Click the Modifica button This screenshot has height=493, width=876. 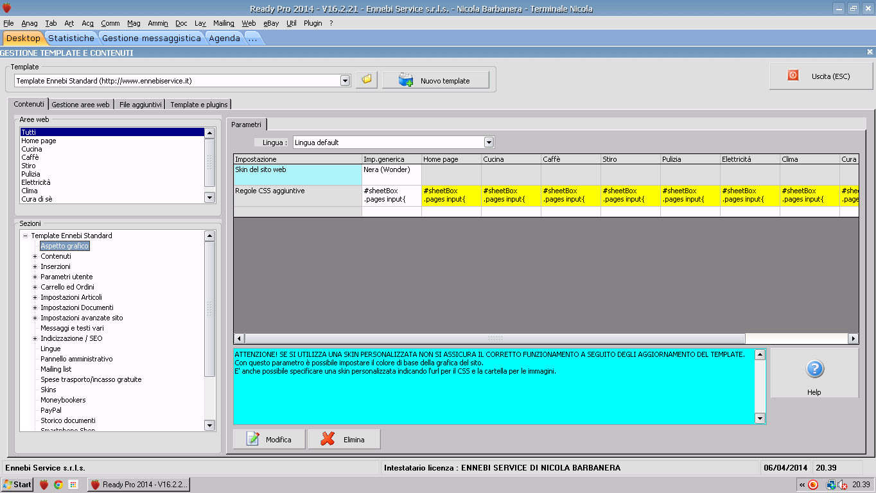pos(269,439)
